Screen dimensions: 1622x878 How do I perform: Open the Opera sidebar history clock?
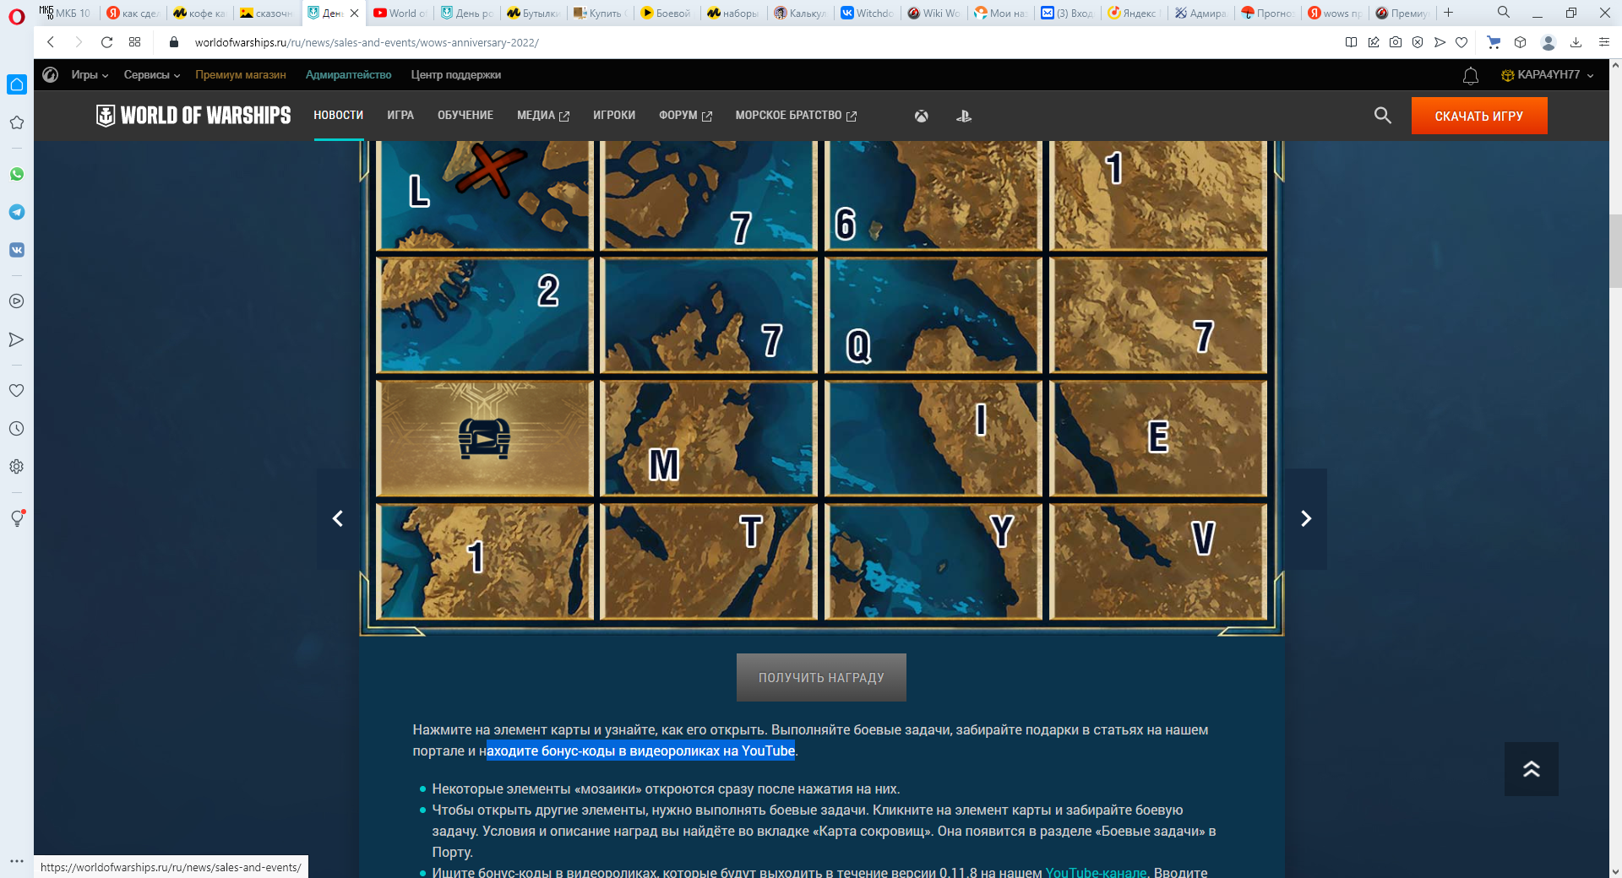click(x=17, y=429)
